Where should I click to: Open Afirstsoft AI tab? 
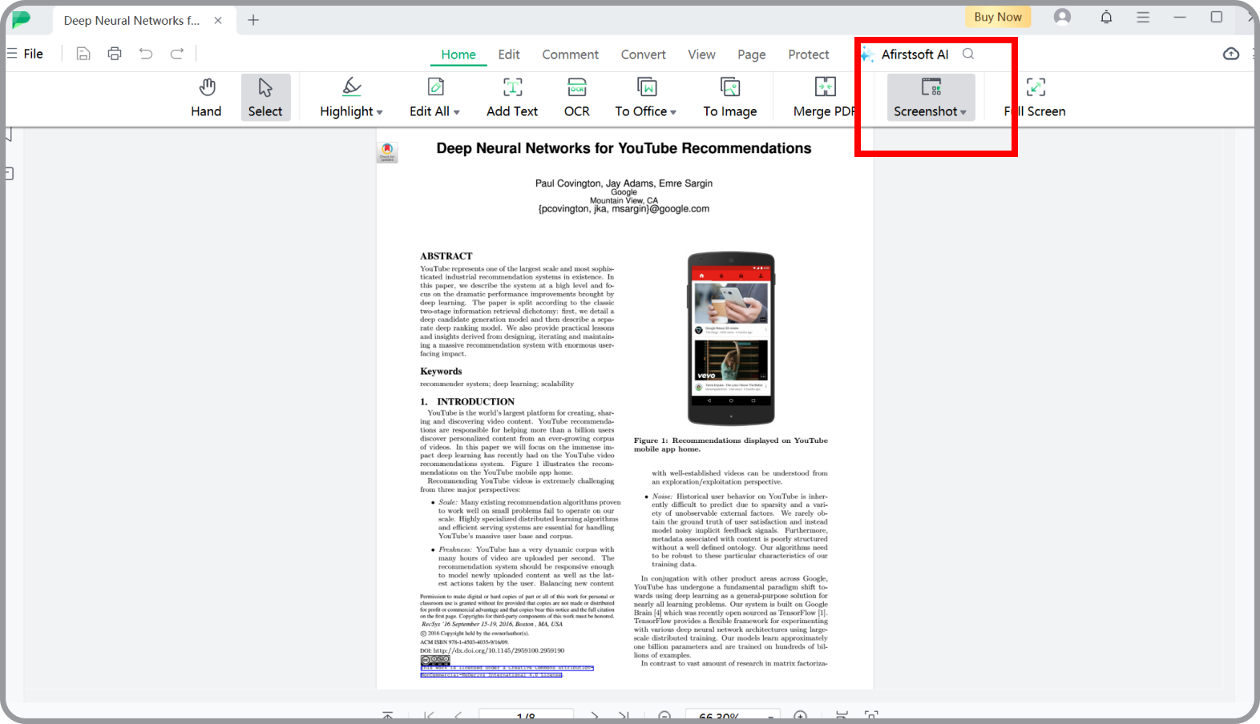pyautogui.click(x=915, y=54)
